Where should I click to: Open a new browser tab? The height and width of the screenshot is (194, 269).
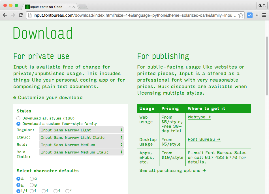(82, 7)
